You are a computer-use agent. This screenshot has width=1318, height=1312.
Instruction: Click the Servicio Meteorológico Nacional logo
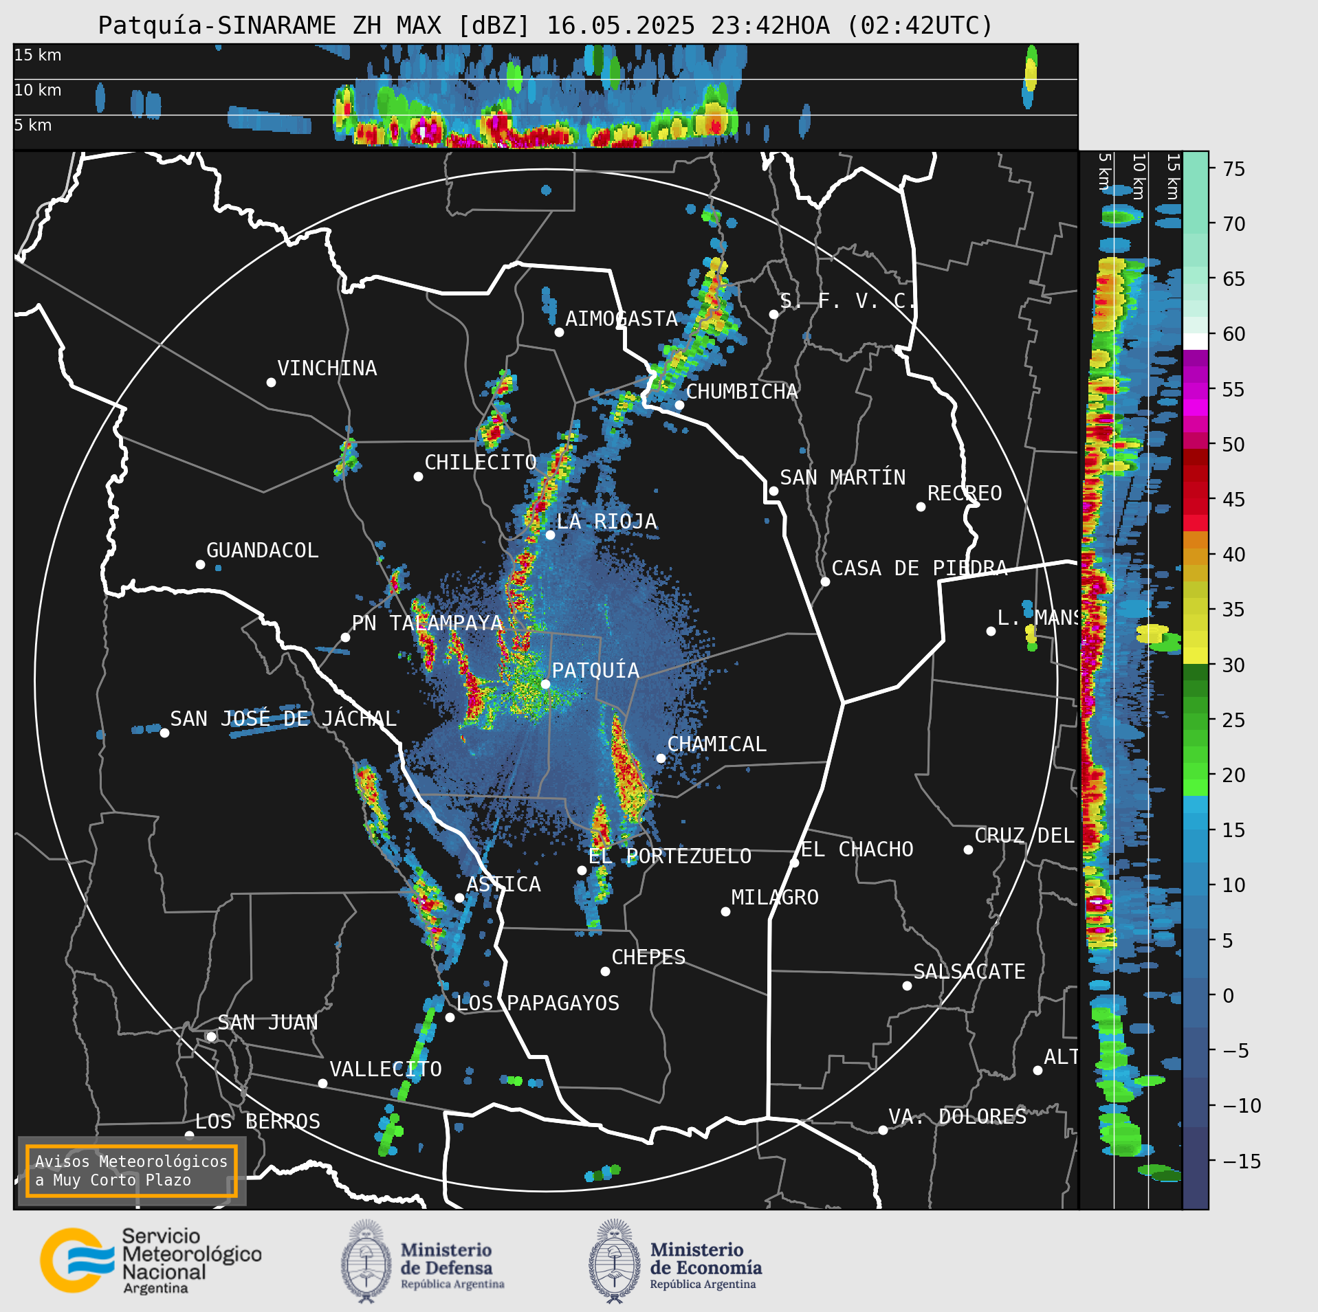tap(151, 1260)
